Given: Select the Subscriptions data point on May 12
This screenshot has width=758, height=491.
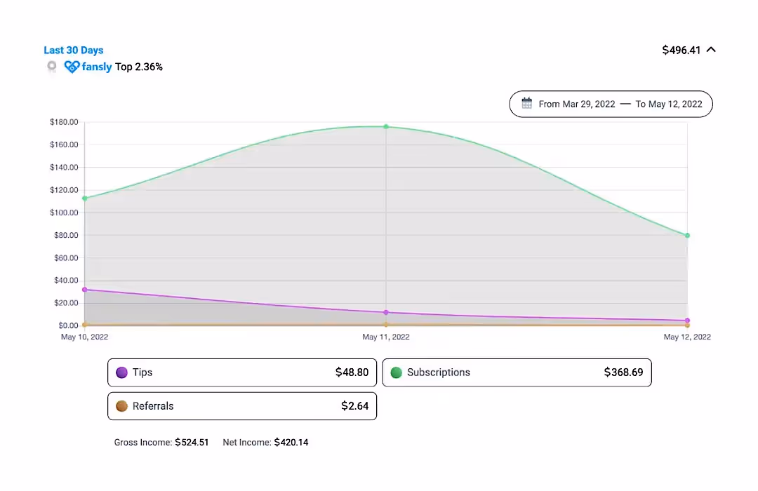Looking at the screenshot, I should point(687,236).
